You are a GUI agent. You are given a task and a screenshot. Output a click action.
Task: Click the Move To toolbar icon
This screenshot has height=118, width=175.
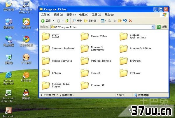[x=109, y=21]
